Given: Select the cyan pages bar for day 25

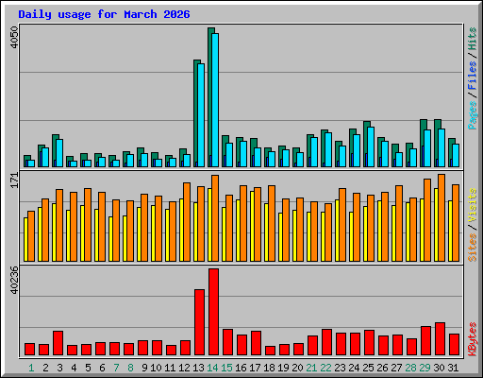Looking at the screenshot, I should click(371, 146).
